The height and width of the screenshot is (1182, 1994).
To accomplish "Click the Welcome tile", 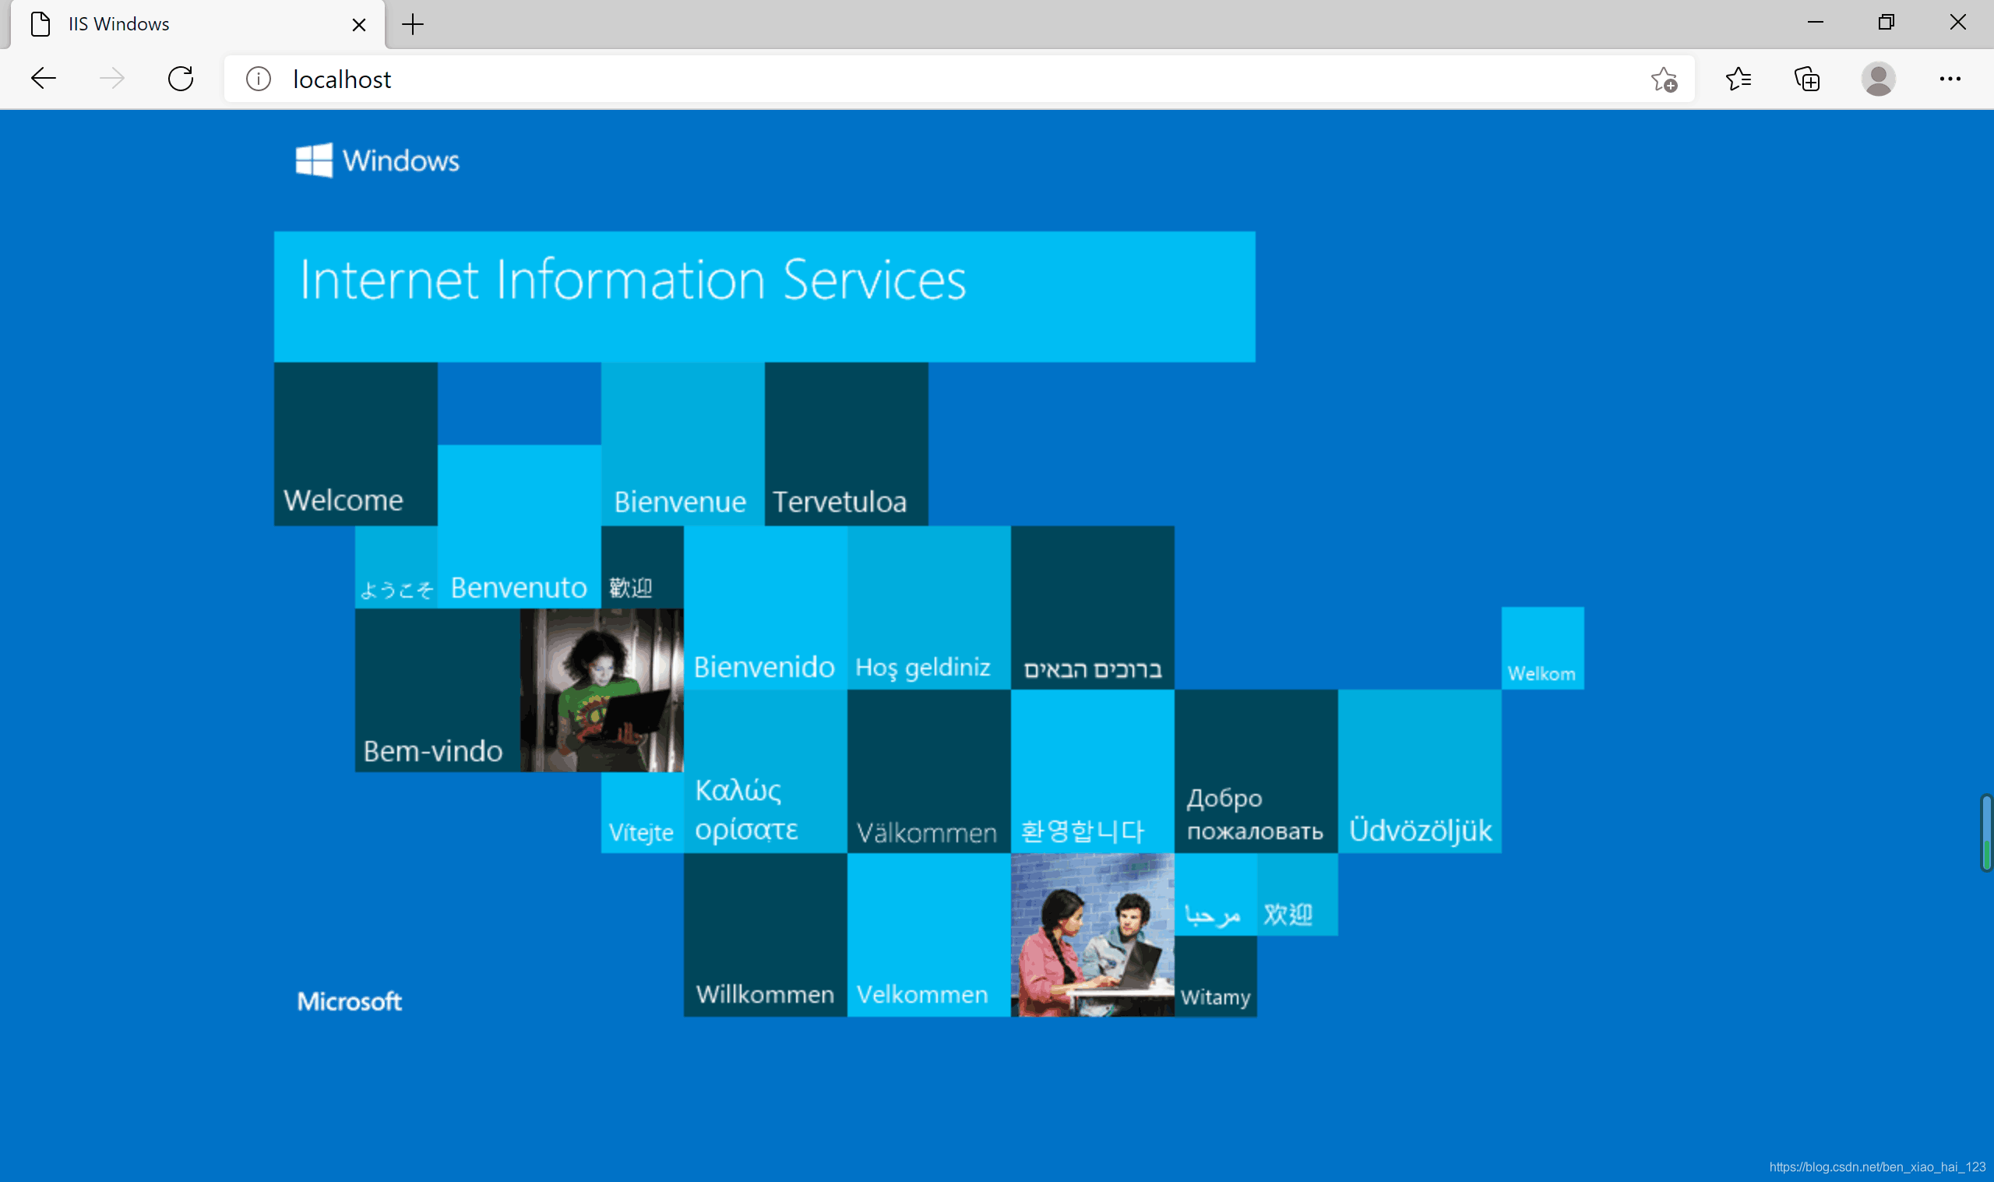I will (x=355, y=443).
